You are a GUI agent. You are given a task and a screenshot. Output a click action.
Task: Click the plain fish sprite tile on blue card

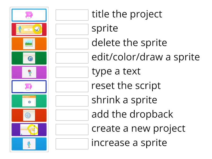pyautogui.click(x=29, y=144)
